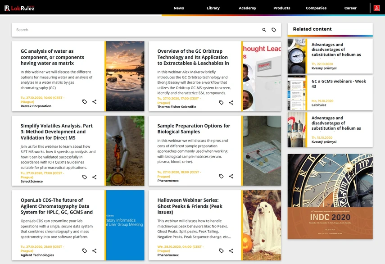Open the Career menu
This screenshot has height=264, width=385.
coord(350,8)
